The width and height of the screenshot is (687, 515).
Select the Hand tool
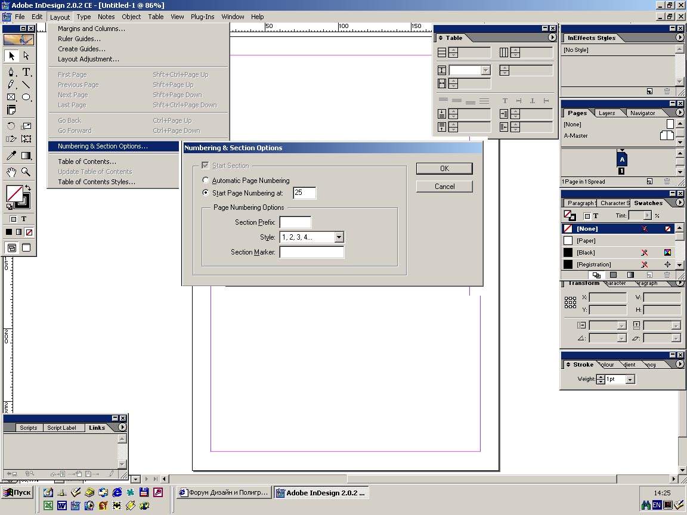[x=11, y=172]
